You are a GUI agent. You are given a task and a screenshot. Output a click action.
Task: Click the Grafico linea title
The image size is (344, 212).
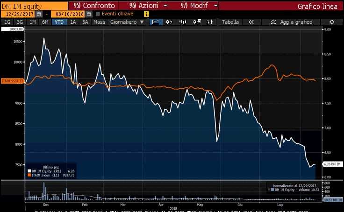317,7
